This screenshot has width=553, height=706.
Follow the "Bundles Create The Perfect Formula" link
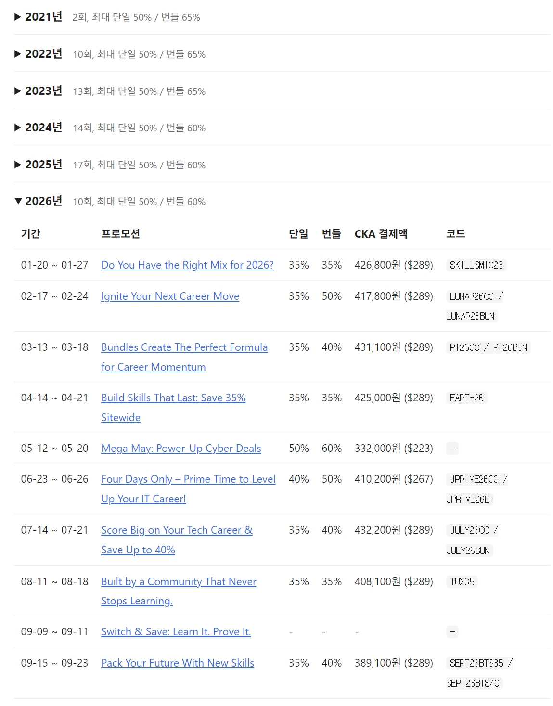pyautogui.click(x=184, y=347)
